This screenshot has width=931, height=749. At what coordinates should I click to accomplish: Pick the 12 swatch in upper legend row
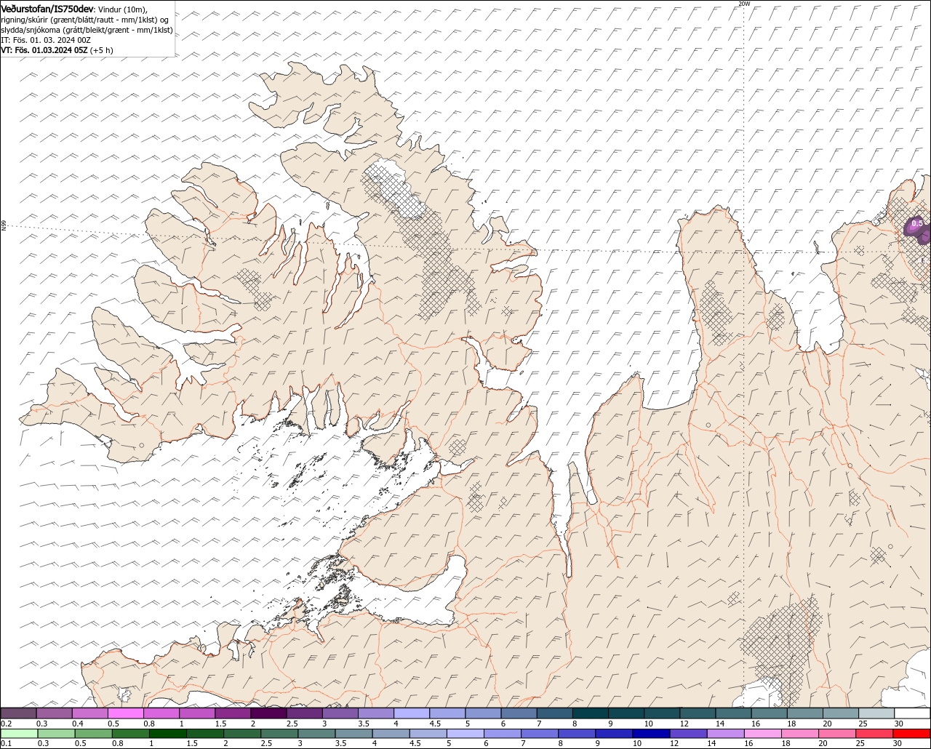pyautogui.click(x=698, y=713)
